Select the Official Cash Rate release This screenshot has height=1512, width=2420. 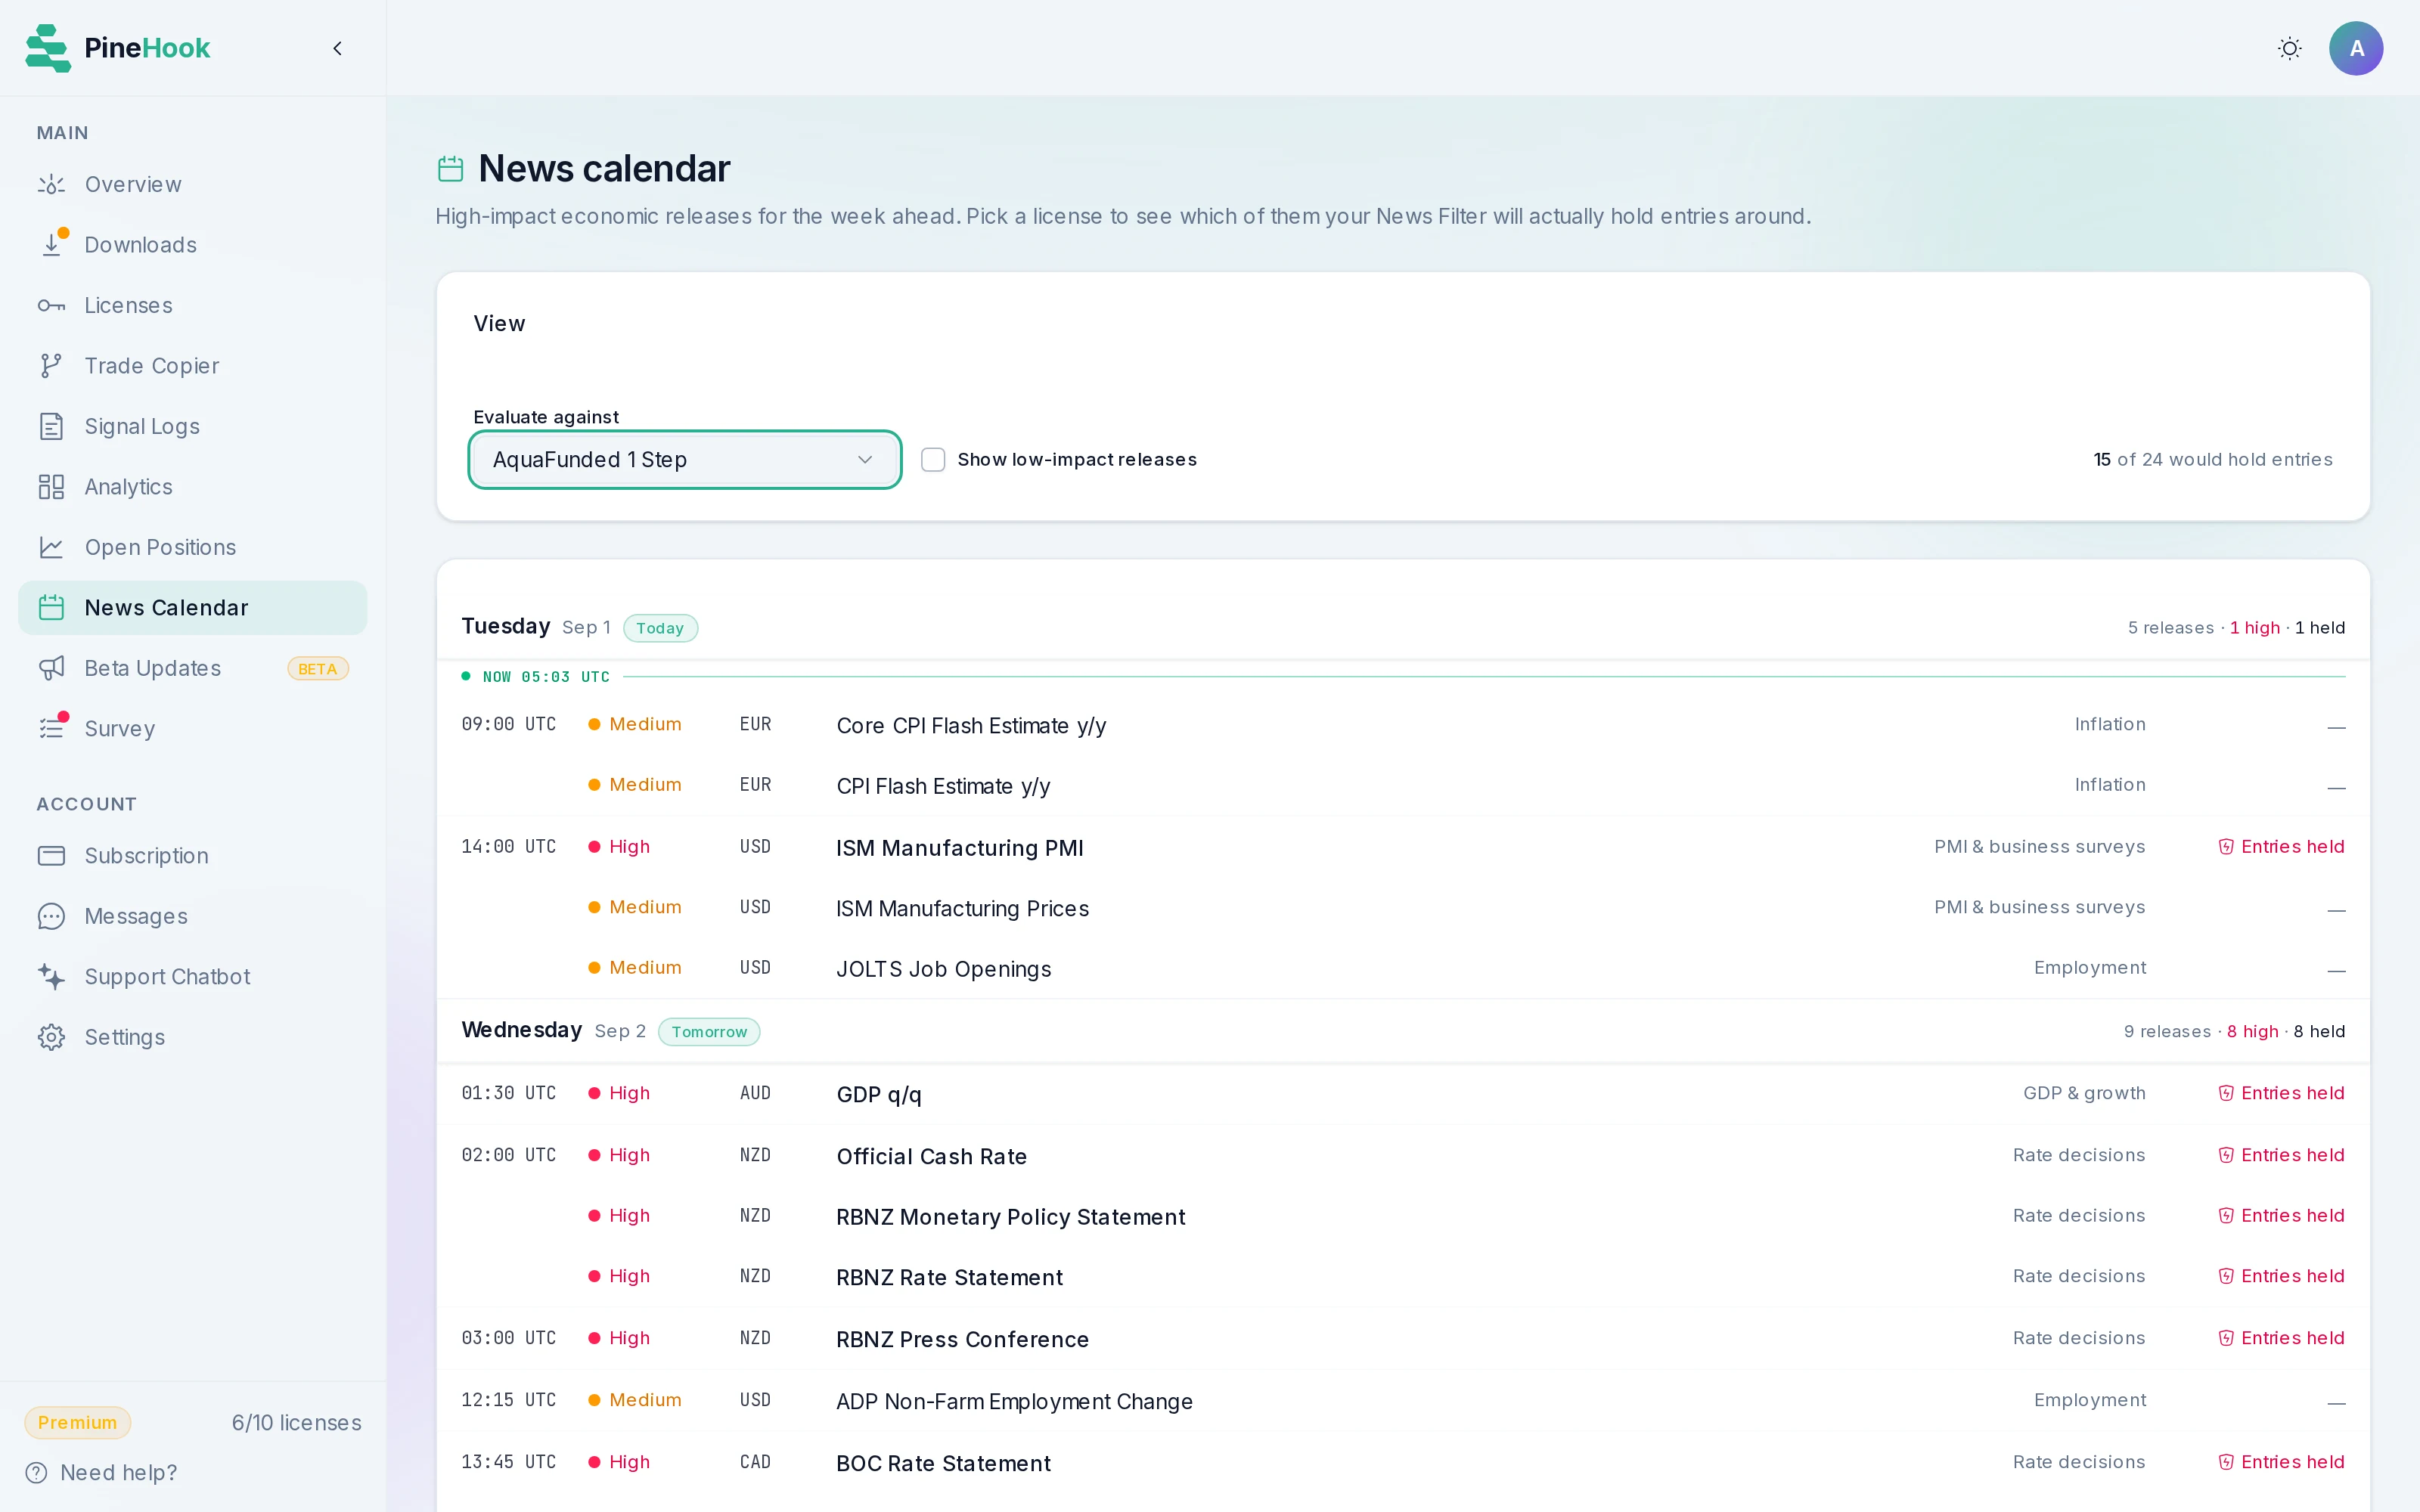coord(1403,1156)
